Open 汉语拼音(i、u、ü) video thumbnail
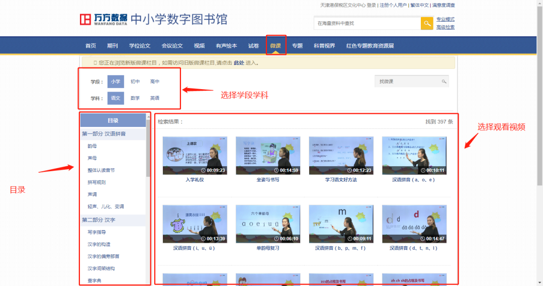Screen dimensions: 543x286 (195, 224)
